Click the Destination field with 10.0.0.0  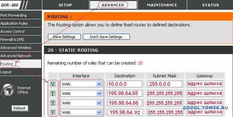pos(125,84)
